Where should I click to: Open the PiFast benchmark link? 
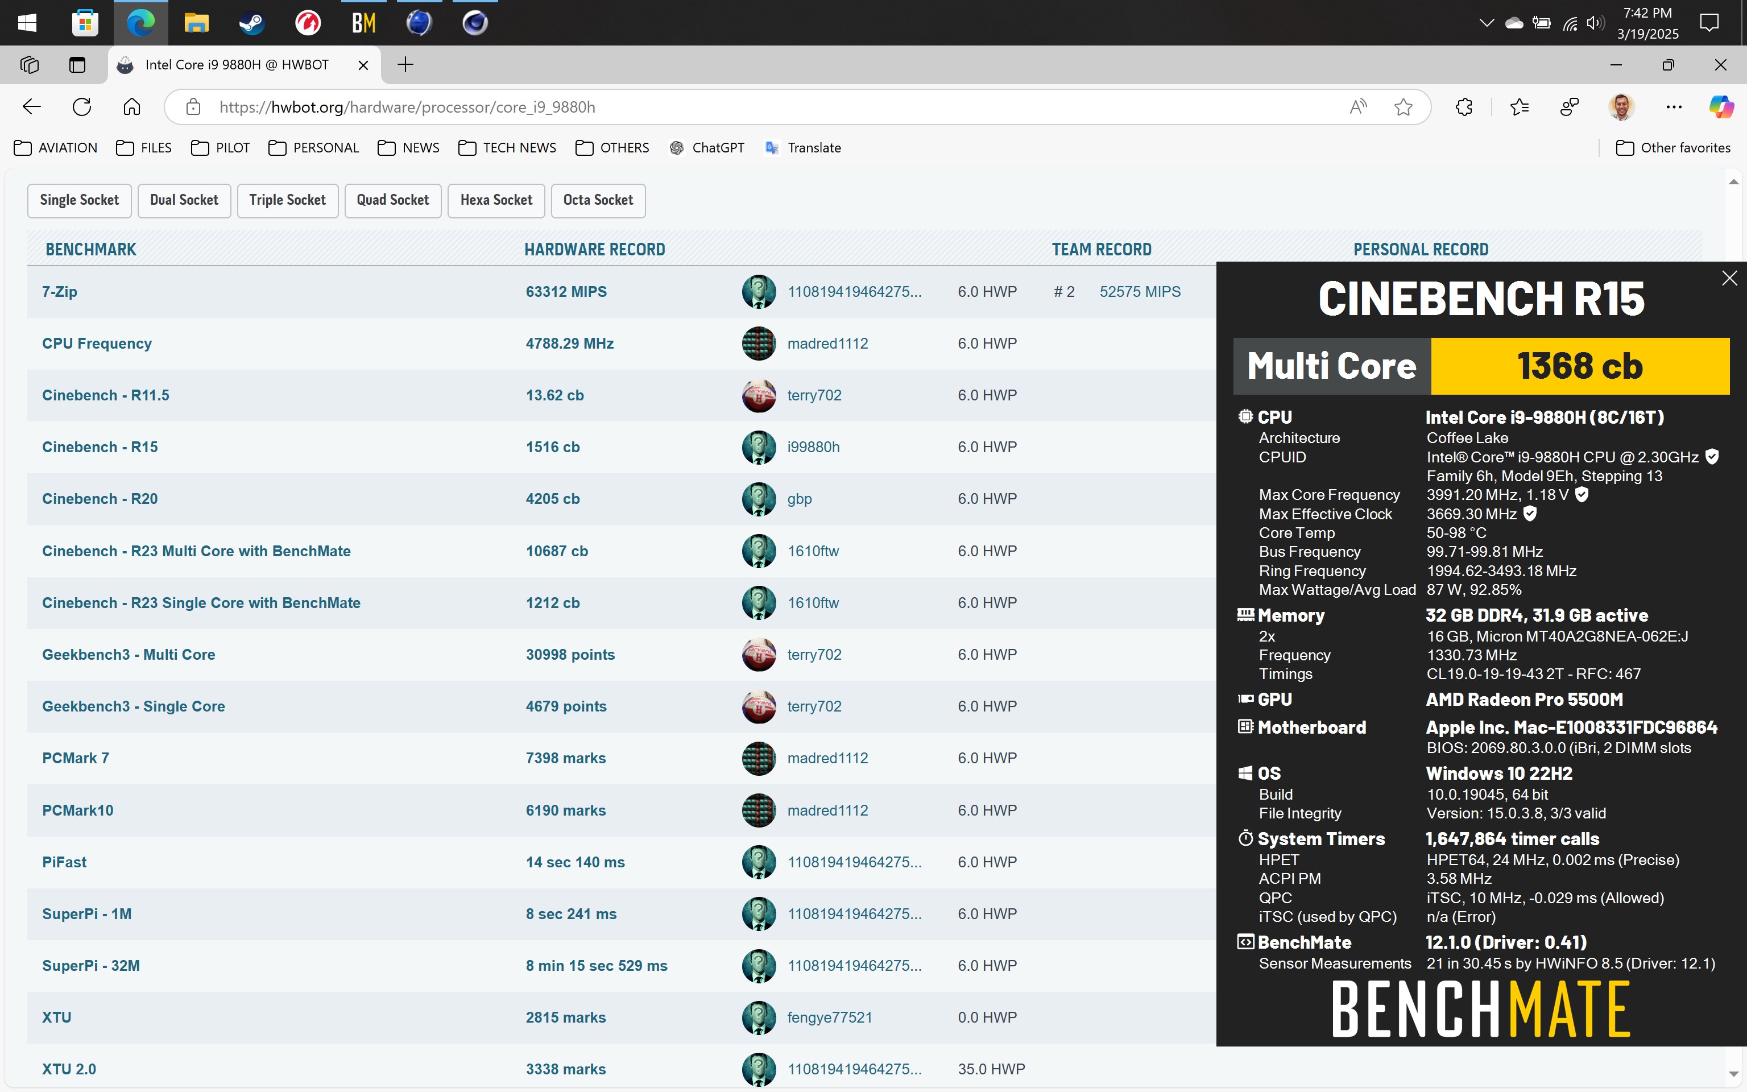[x=64, y=862]
